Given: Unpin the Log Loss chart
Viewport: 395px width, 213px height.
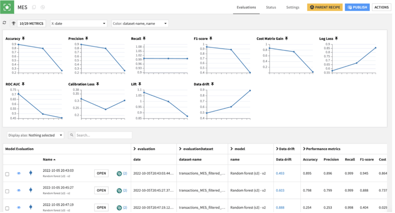Looking at the screenshot, I should (336, 39).
